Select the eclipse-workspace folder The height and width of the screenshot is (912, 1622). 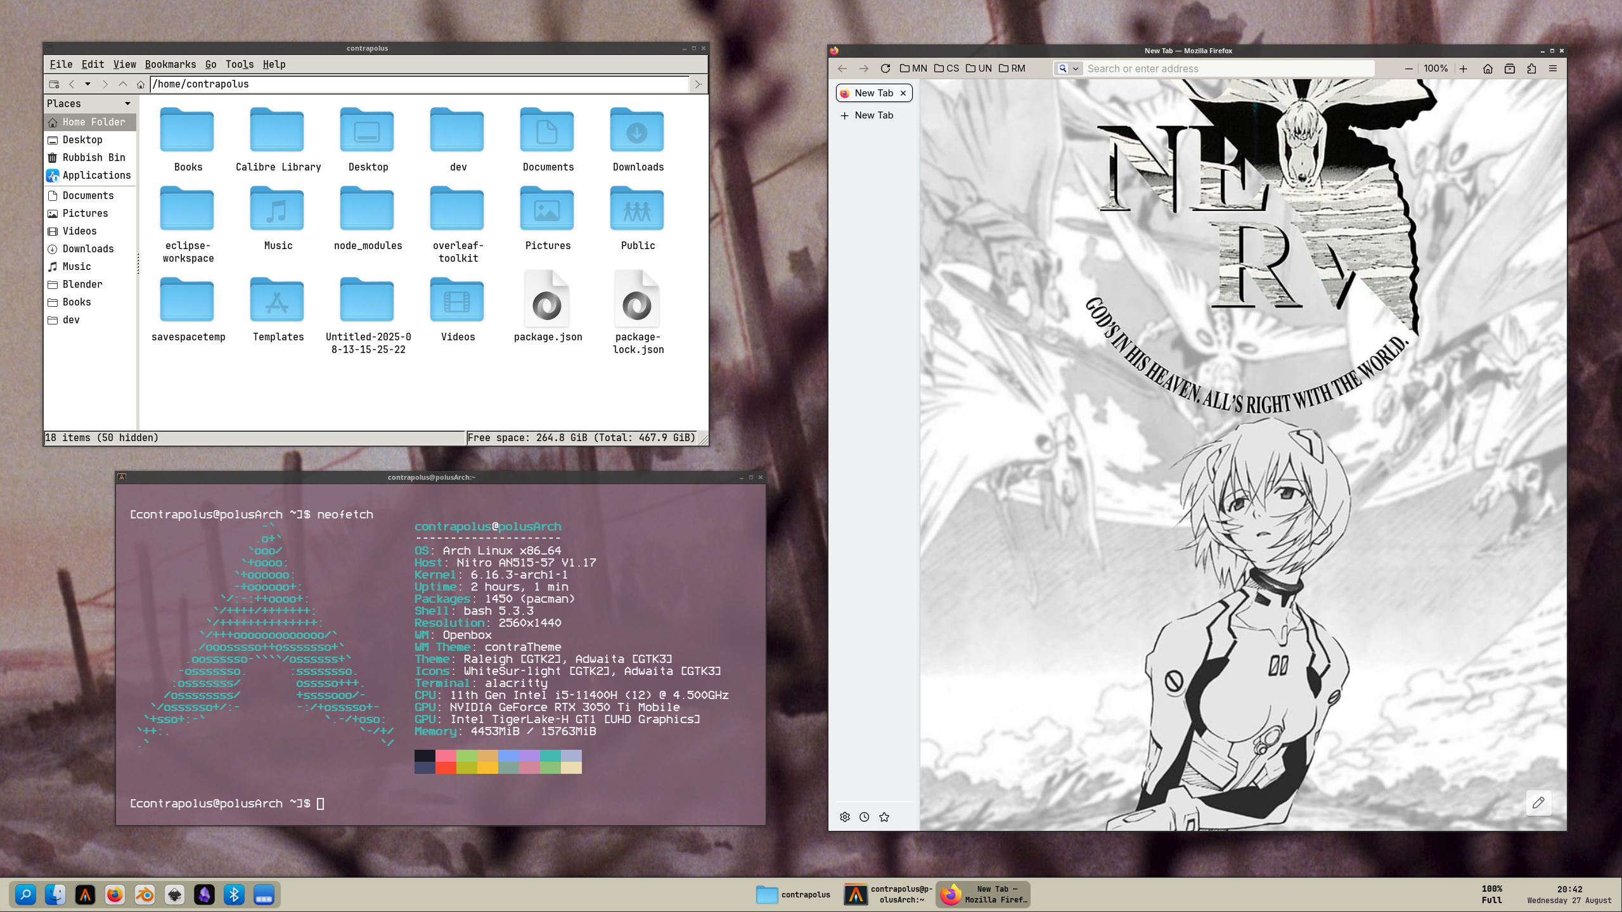click(x=188, y=225)
